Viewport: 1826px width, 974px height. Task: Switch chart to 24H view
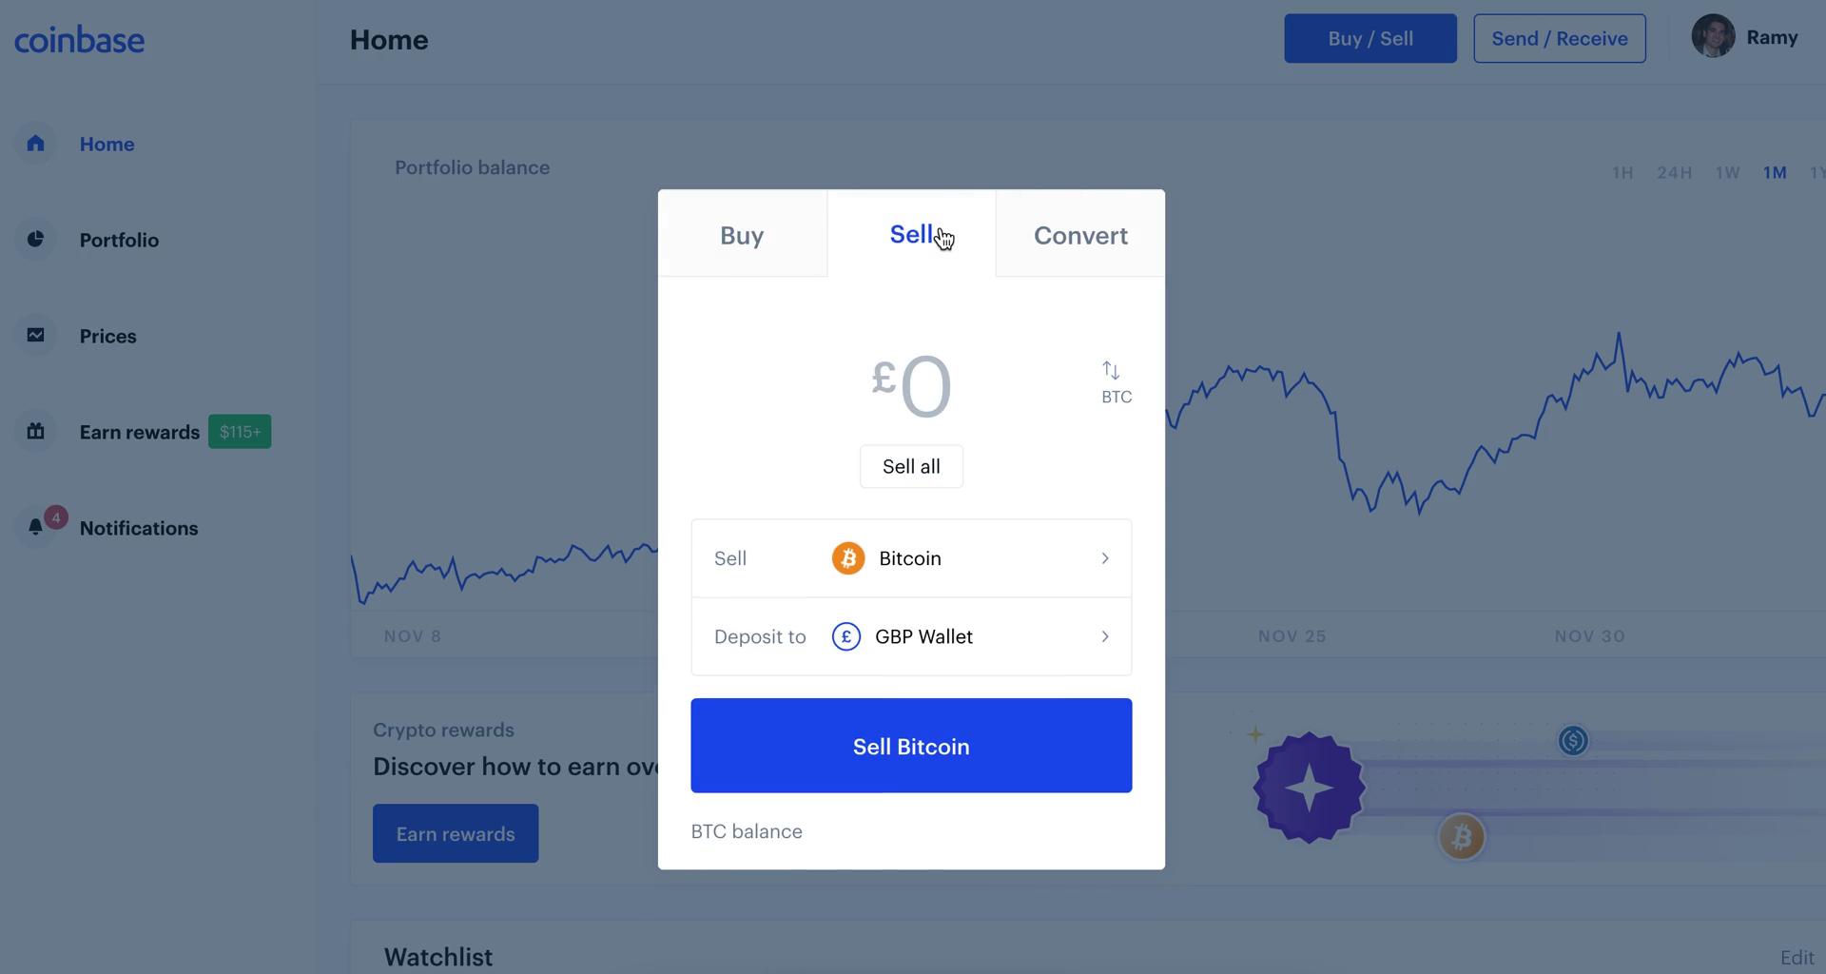click(x=1676, y=172)
